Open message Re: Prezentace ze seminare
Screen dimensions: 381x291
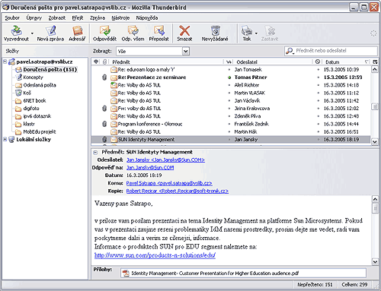(152, 77)
